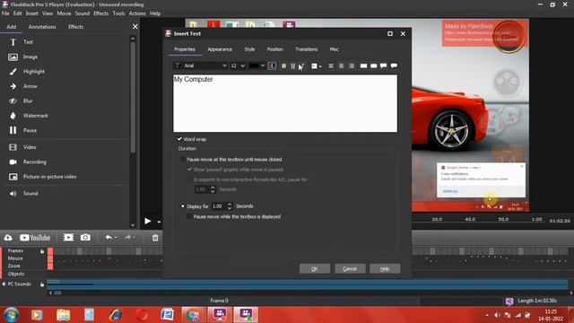The width and height of the screenshot is (574, 323).
Task: Open the play options dropdown arrow
Action: point(159,222)
